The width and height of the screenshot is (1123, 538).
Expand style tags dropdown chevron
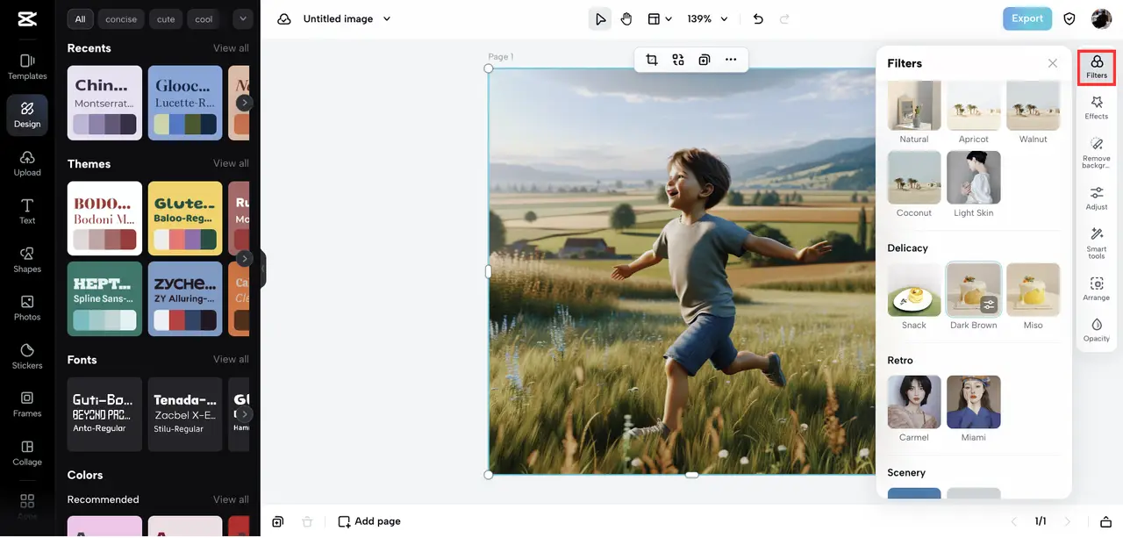point(242,18)
